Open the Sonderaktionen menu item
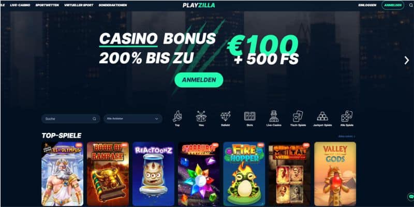This screenshot has width=414, height=207. tap(113, 5)
